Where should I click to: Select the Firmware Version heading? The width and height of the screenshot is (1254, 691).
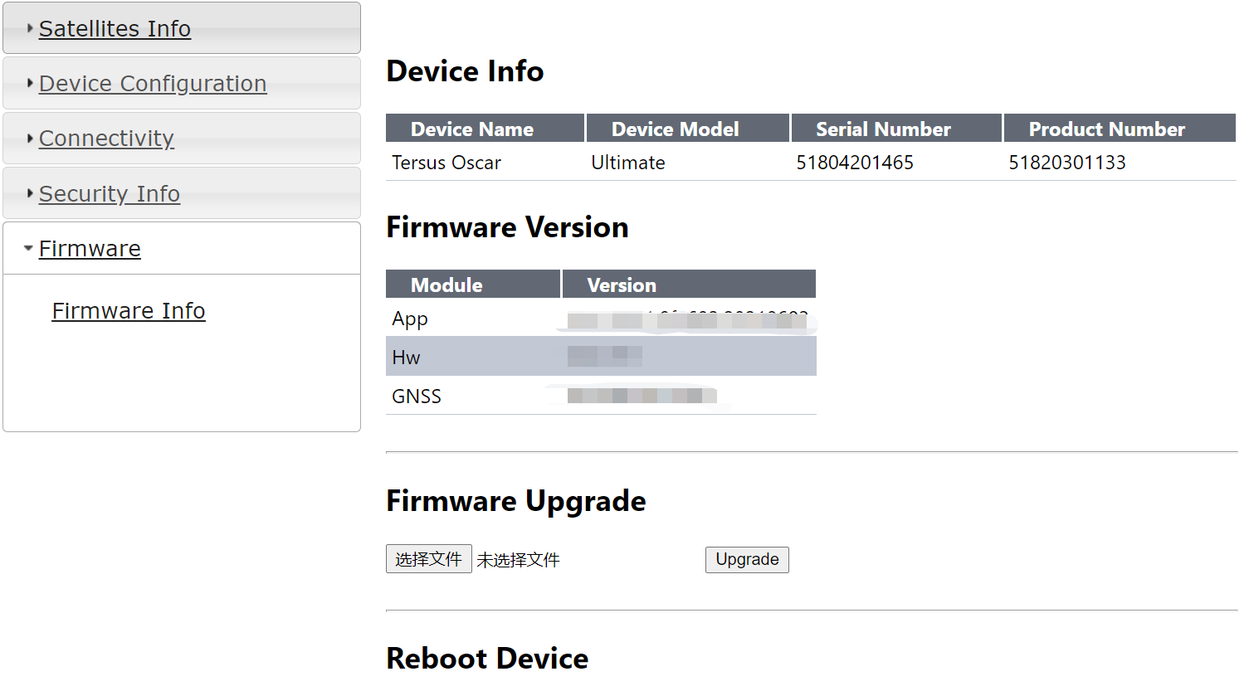coord(507,227)
